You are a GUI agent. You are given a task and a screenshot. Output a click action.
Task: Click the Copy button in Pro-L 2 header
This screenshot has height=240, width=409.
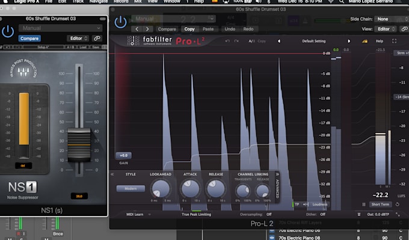click(x=189, y=29)
